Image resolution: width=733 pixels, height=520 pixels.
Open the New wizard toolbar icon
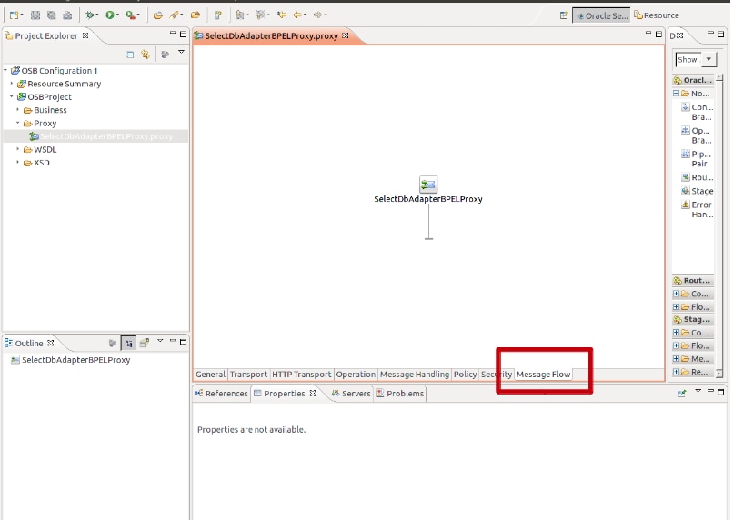pos(14,15)
